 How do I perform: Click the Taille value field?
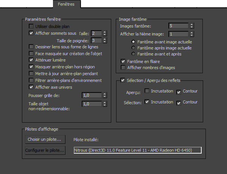tap(96, 33)
